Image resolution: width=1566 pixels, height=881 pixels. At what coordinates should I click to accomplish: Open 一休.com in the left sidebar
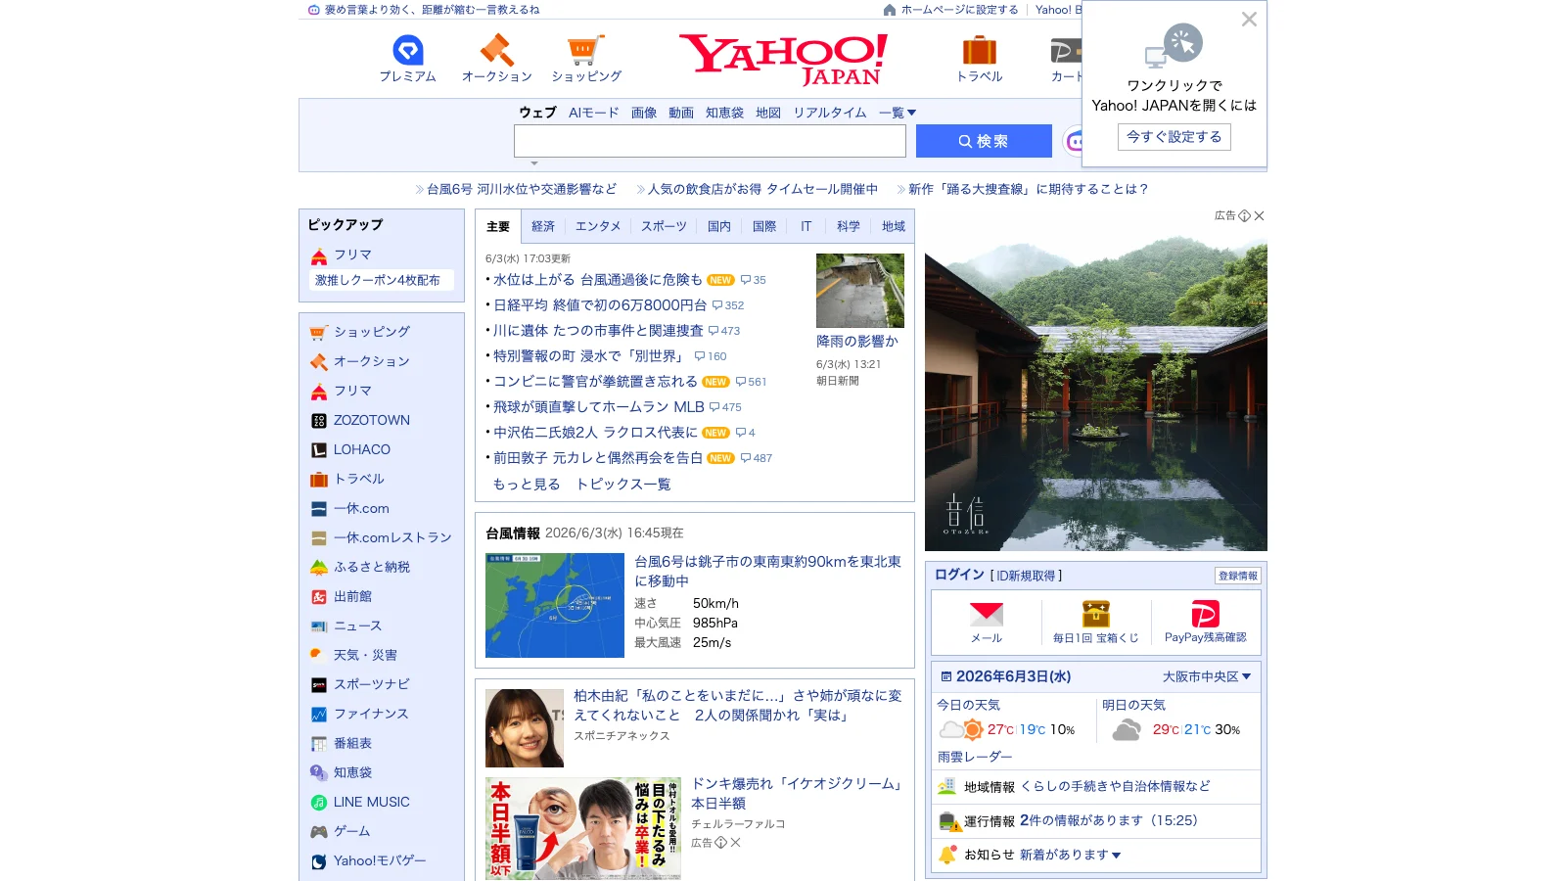pos(361,508)
